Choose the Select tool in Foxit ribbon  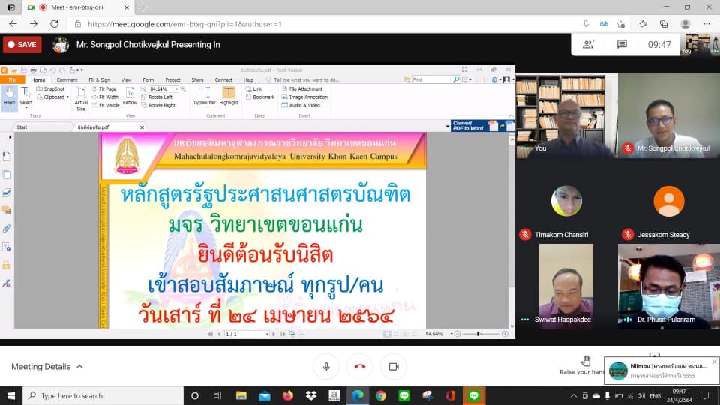(x=26, y=97)
